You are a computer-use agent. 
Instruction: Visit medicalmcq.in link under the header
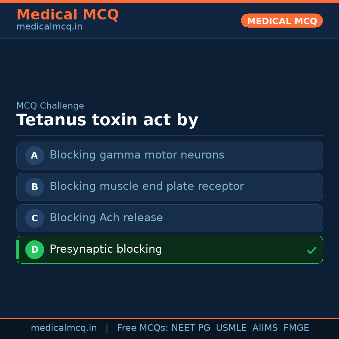(x=49, y=27)
